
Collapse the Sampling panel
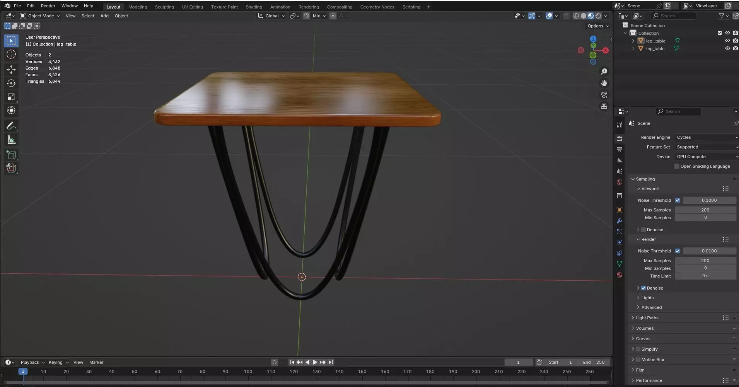point(645,179)
